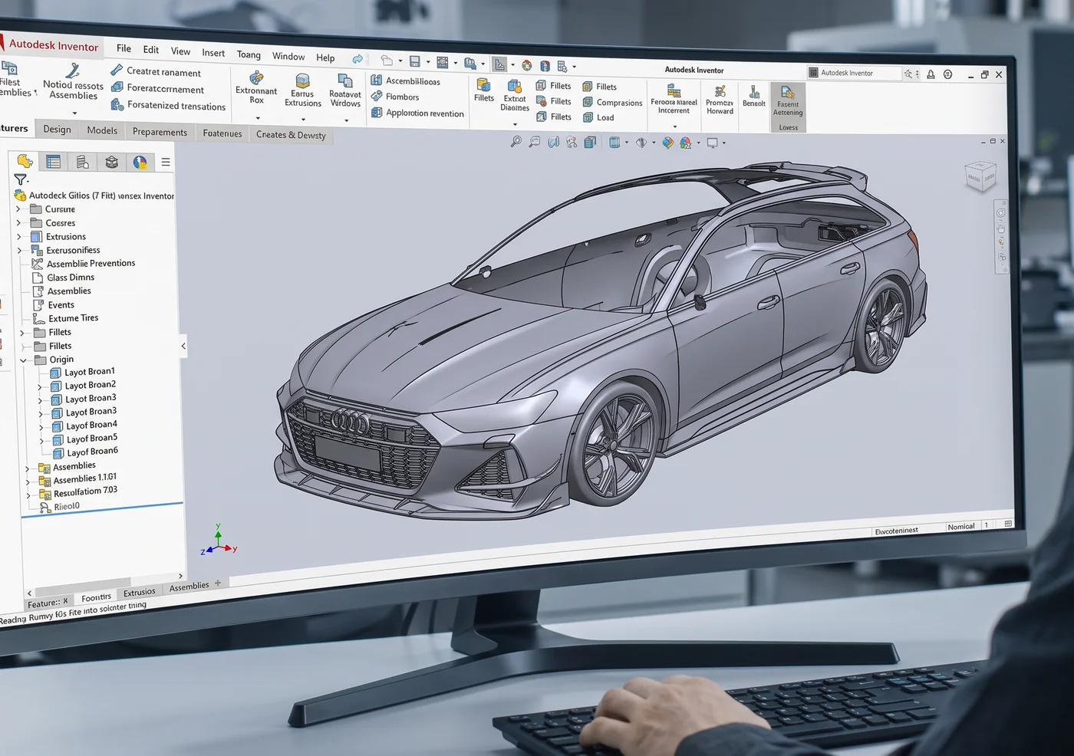Select the Glass Dimns tree item
1074x756 pixels.
[63, 278]
